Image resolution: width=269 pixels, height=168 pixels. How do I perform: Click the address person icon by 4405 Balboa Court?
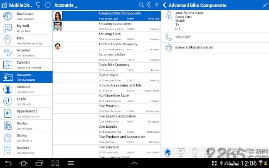coord(169,15)
